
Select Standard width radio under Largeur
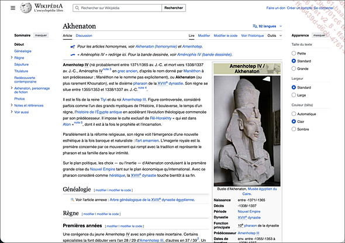point(294,87)
